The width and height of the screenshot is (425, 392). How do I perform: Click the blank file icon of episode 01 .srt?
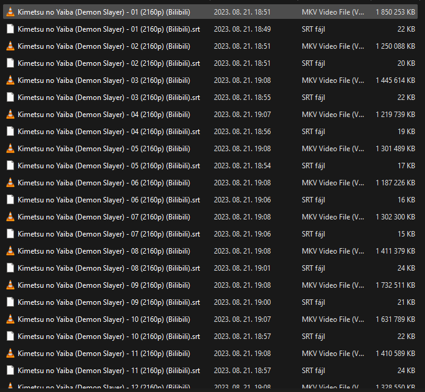tap(10, 29)
